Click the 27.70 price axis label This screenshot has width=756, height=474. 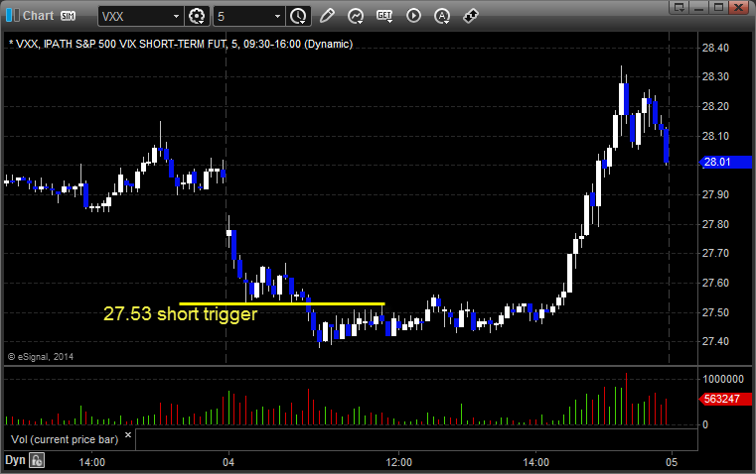715,253
